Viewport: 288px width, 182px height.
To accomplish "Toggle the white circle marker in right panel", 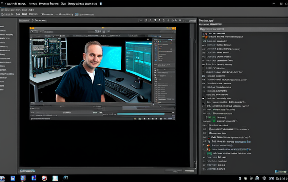I will coord(203,99).
